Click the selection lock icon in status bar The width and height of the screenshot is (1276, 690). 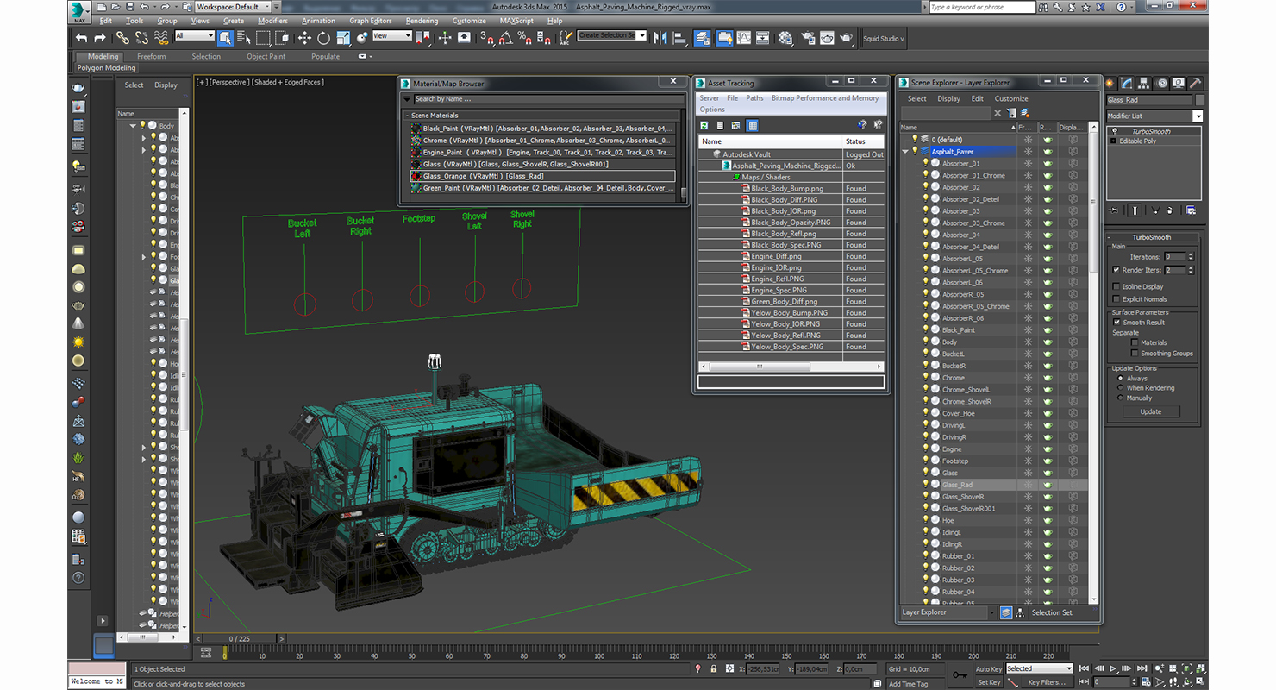coord(713,668)
